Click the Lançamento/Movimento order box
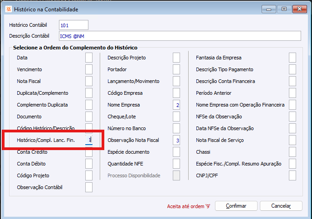 click(176, 81)
